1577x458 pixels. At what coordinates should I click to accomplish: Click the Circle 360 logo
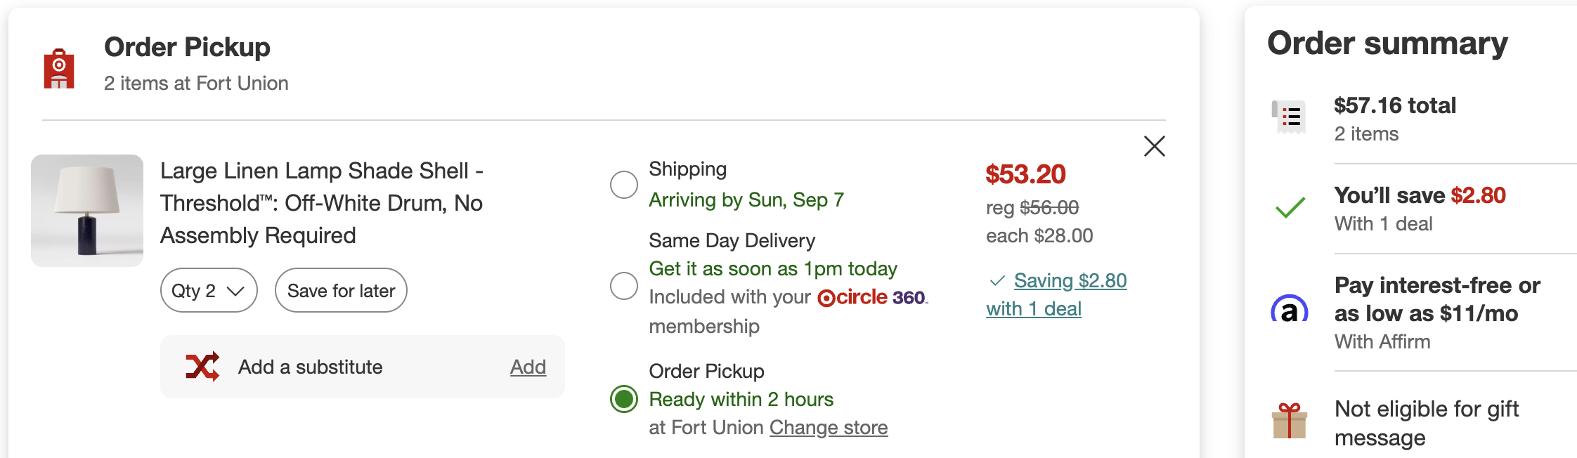click(871, 298)
